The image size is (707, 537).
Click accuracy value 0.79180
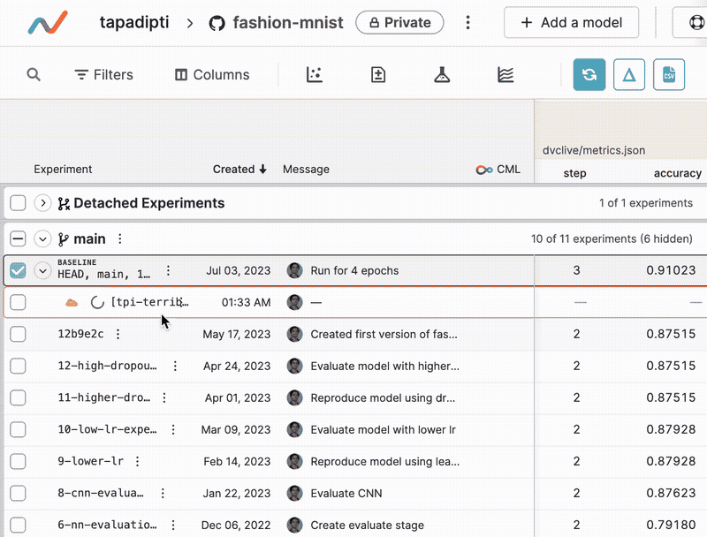pos(671,525)
